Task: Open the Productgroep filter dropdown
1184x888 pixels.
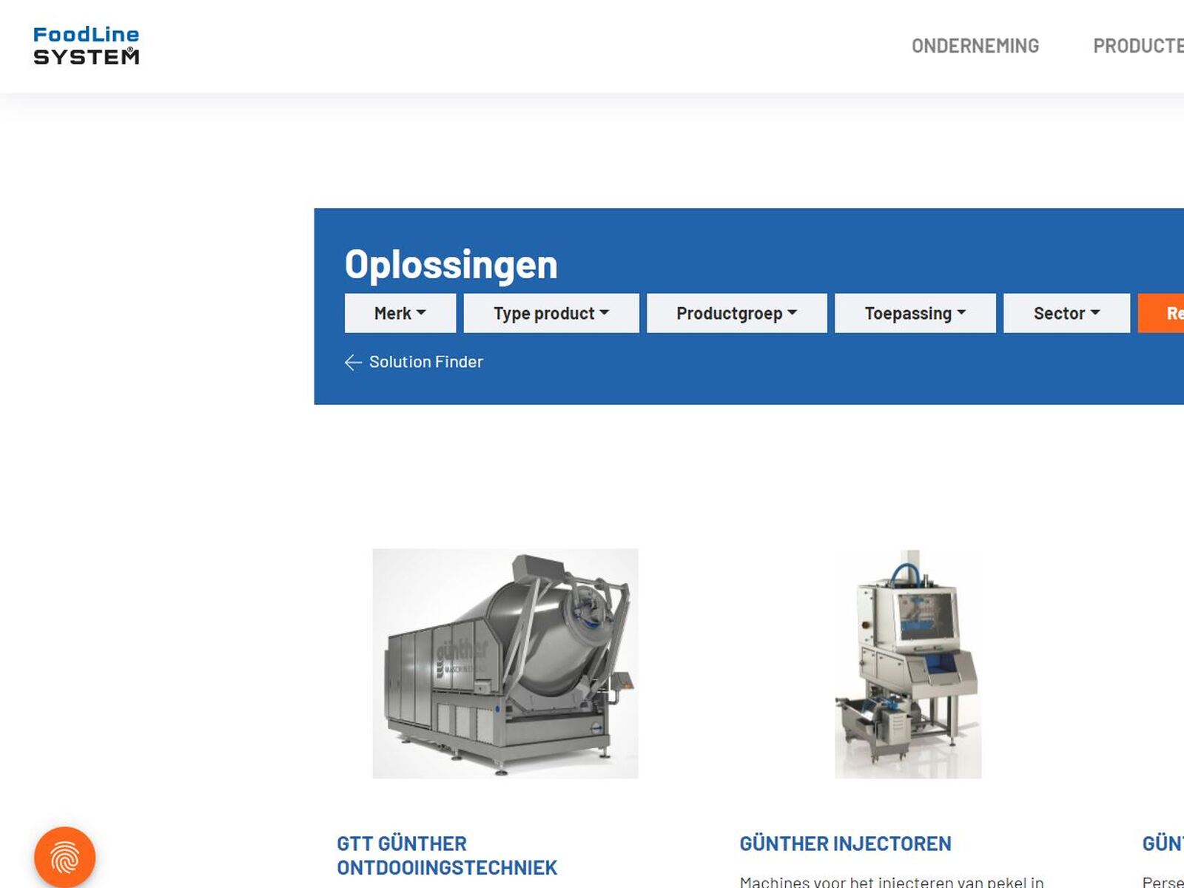Action: 737,313
